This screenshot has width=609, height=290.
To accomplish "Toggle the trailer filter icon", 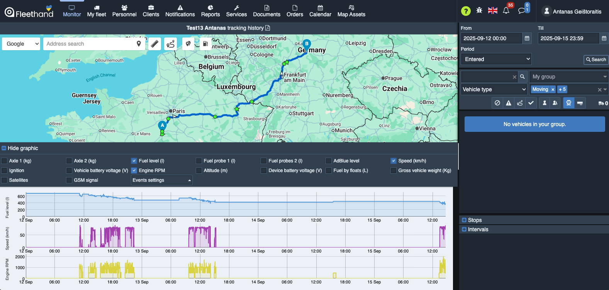I will (x=580, y=103).
